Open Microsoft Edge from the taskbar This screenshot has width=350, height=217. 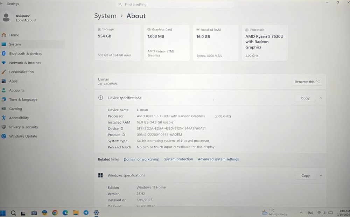65,213
